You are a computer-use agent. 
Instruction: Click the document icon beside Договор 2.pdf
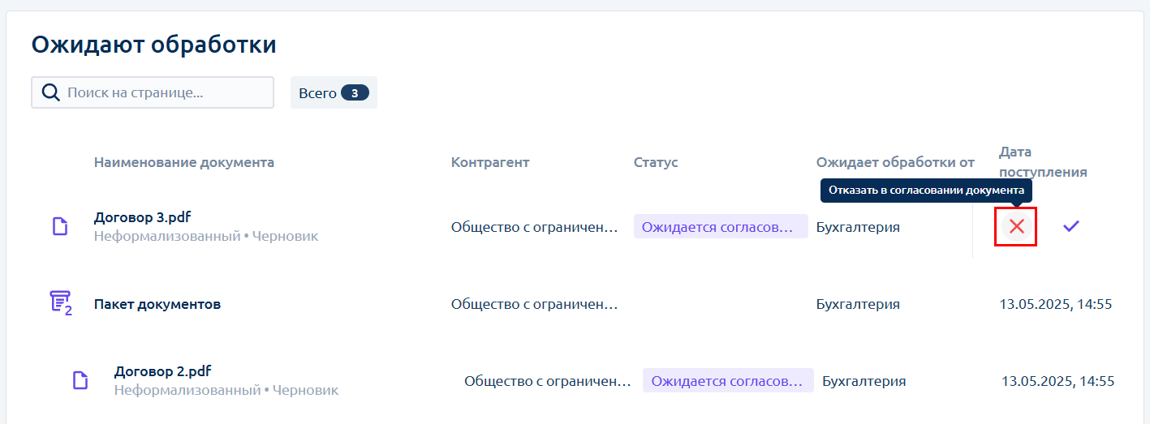[80, 380]
